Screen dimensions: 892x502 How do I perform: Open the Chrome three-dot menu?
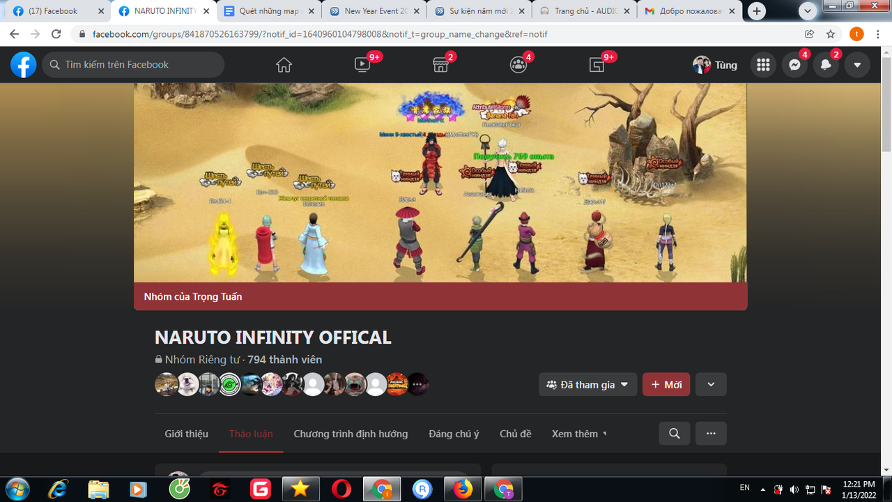(877, 33)
